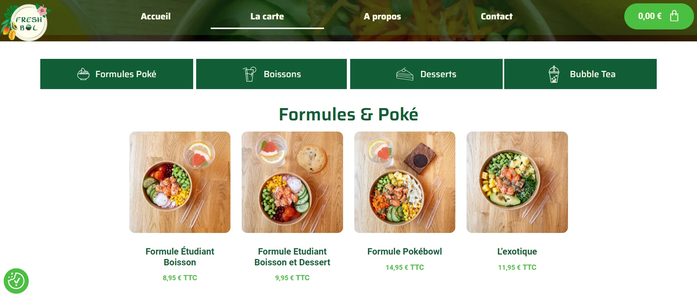Click the drink cup icon in Boissons
This screenshot has width=697, height=300.
point(249,74)
